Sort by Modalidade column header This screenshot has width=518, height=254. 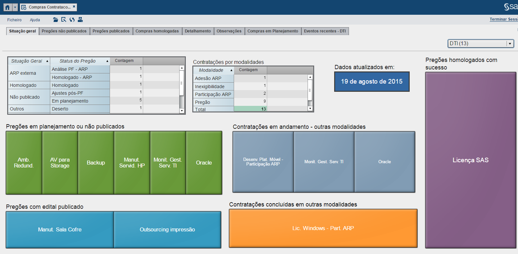tap(213, 70)
